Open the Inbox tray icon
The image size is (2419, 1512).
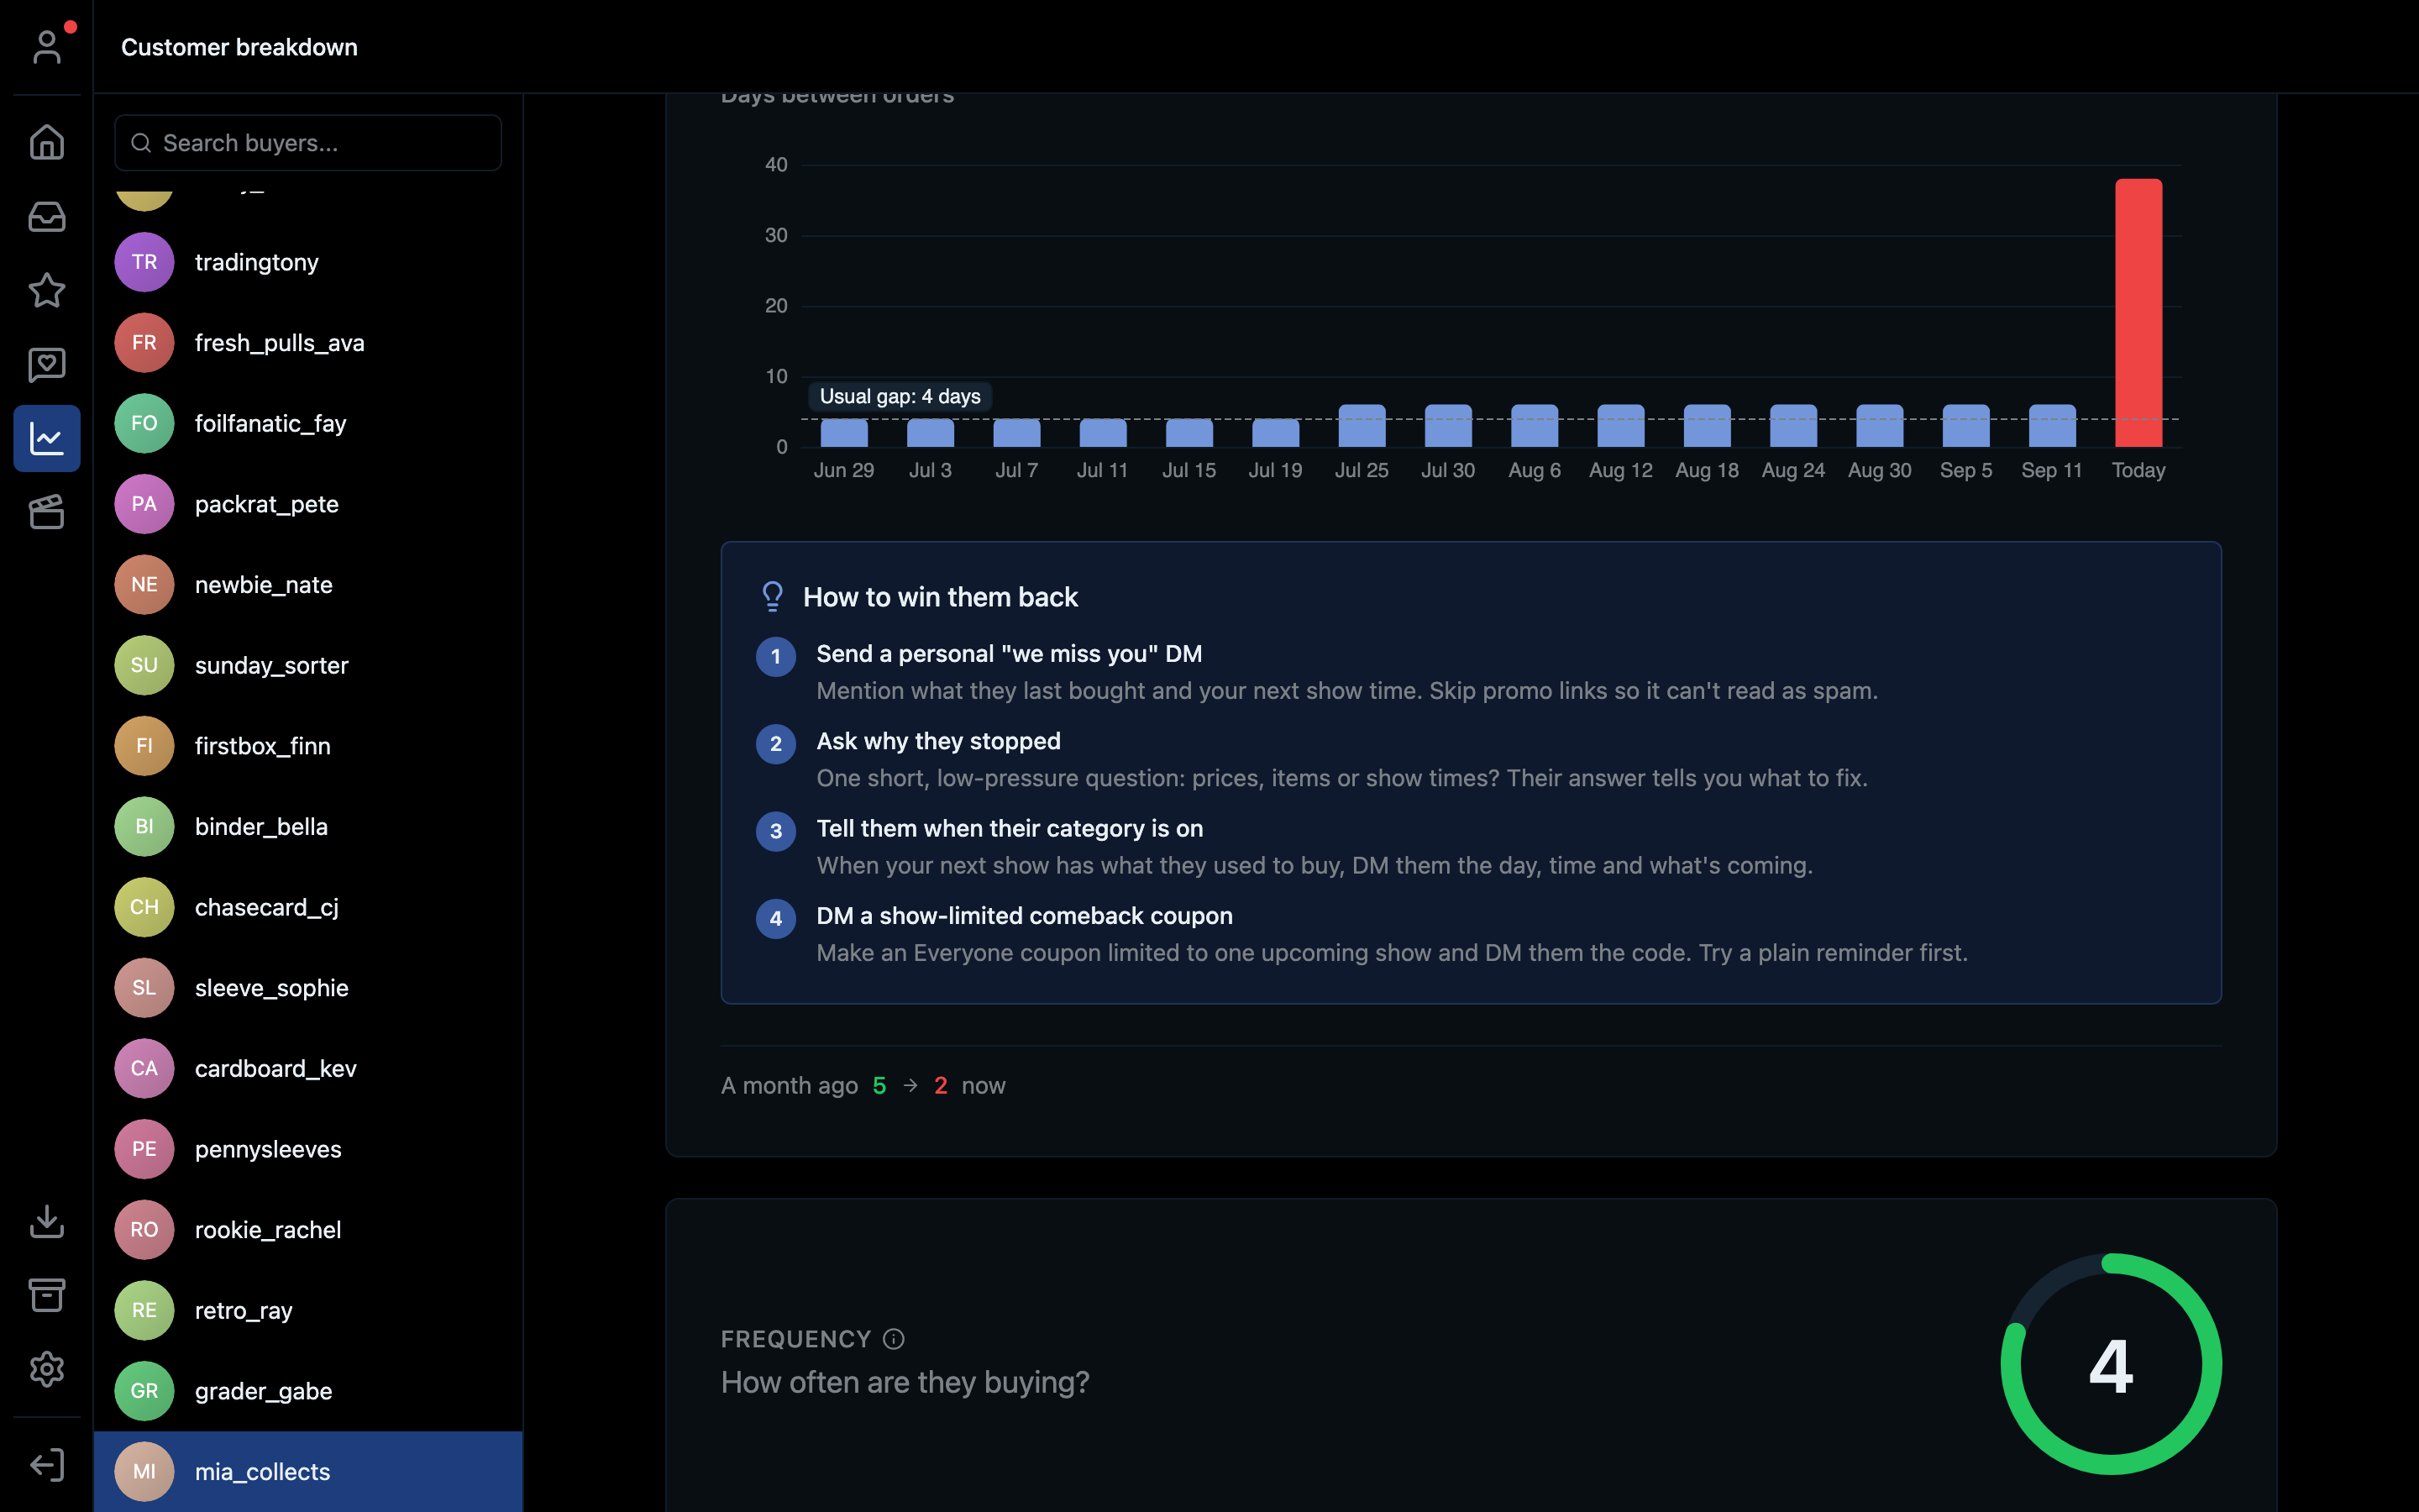47,216
